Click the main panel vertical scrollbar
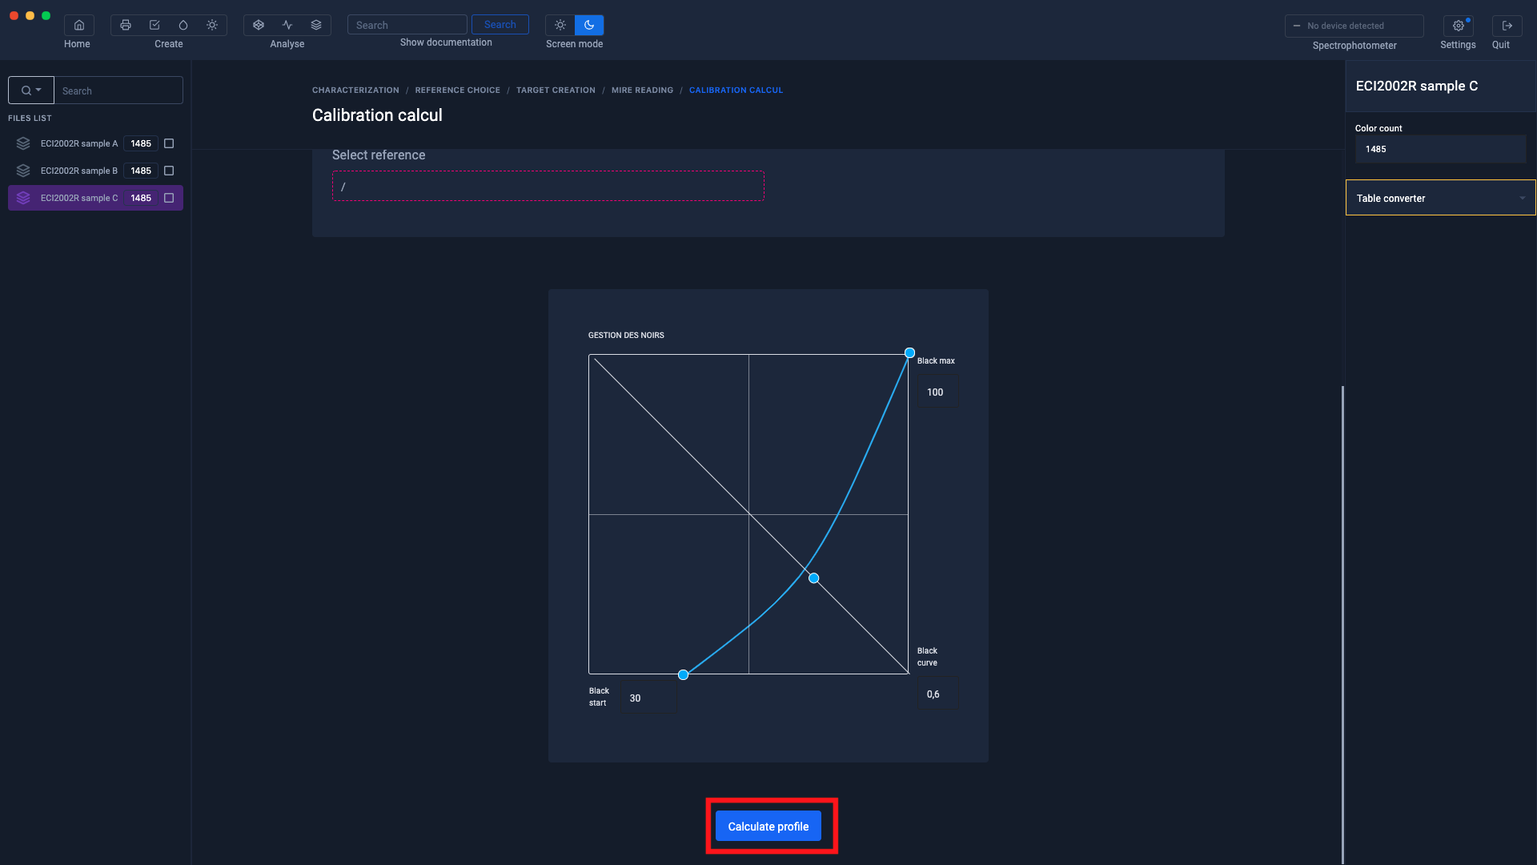1537x865 pixels. (1342, 625)
